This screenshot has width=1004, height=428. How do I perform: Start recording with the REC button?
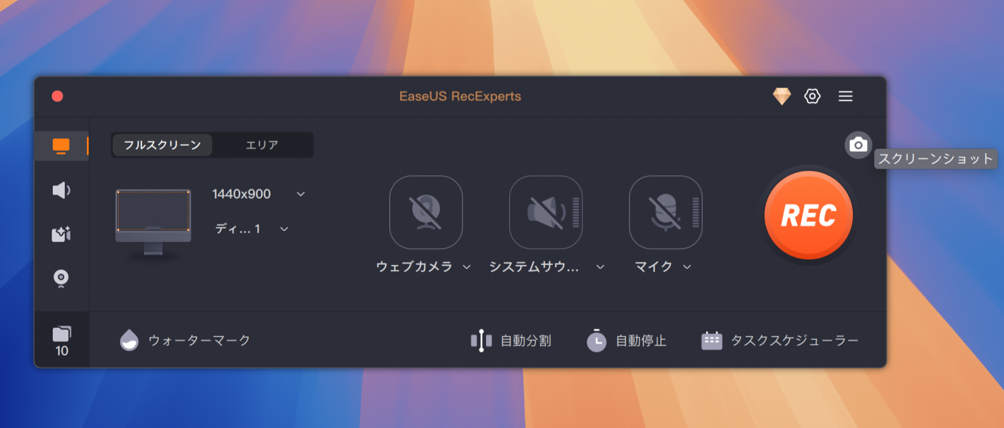point(808,215)
